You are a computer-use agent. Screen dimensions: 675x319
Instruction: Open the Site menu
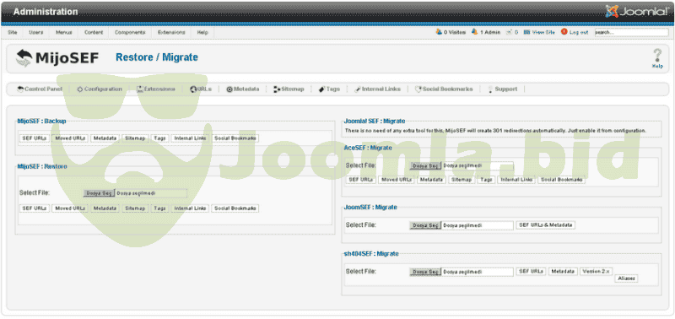coord(13,32)
